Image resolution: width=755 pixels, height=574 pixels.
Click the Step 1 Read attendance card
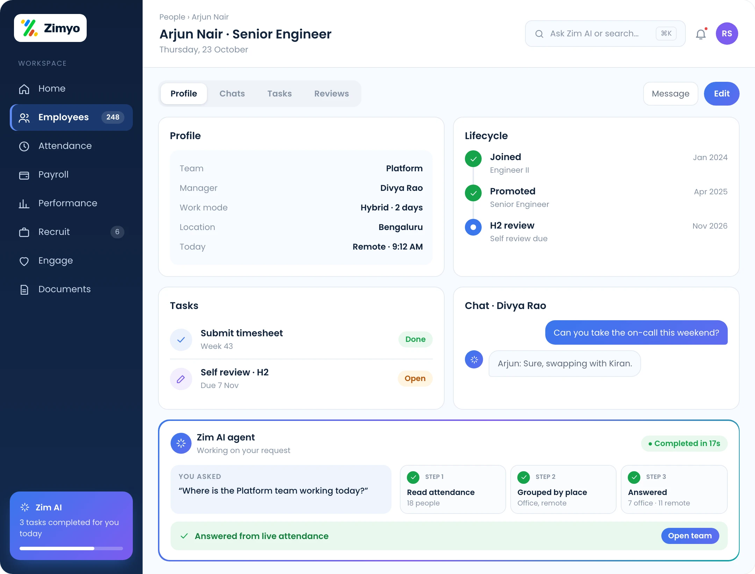[x=453, y=489]
